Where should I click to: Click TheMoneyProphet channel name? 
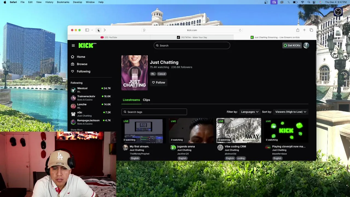pyautogui.click(x=139, y=154)
